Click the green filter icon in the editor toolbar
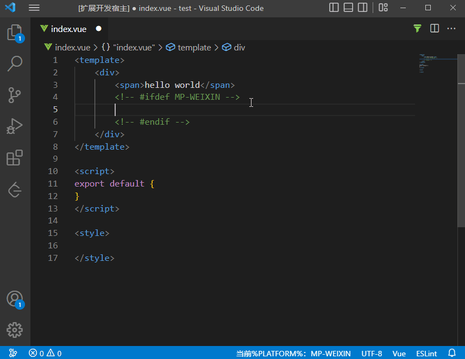This screenshot has width=465, height=359. [417, 28]
